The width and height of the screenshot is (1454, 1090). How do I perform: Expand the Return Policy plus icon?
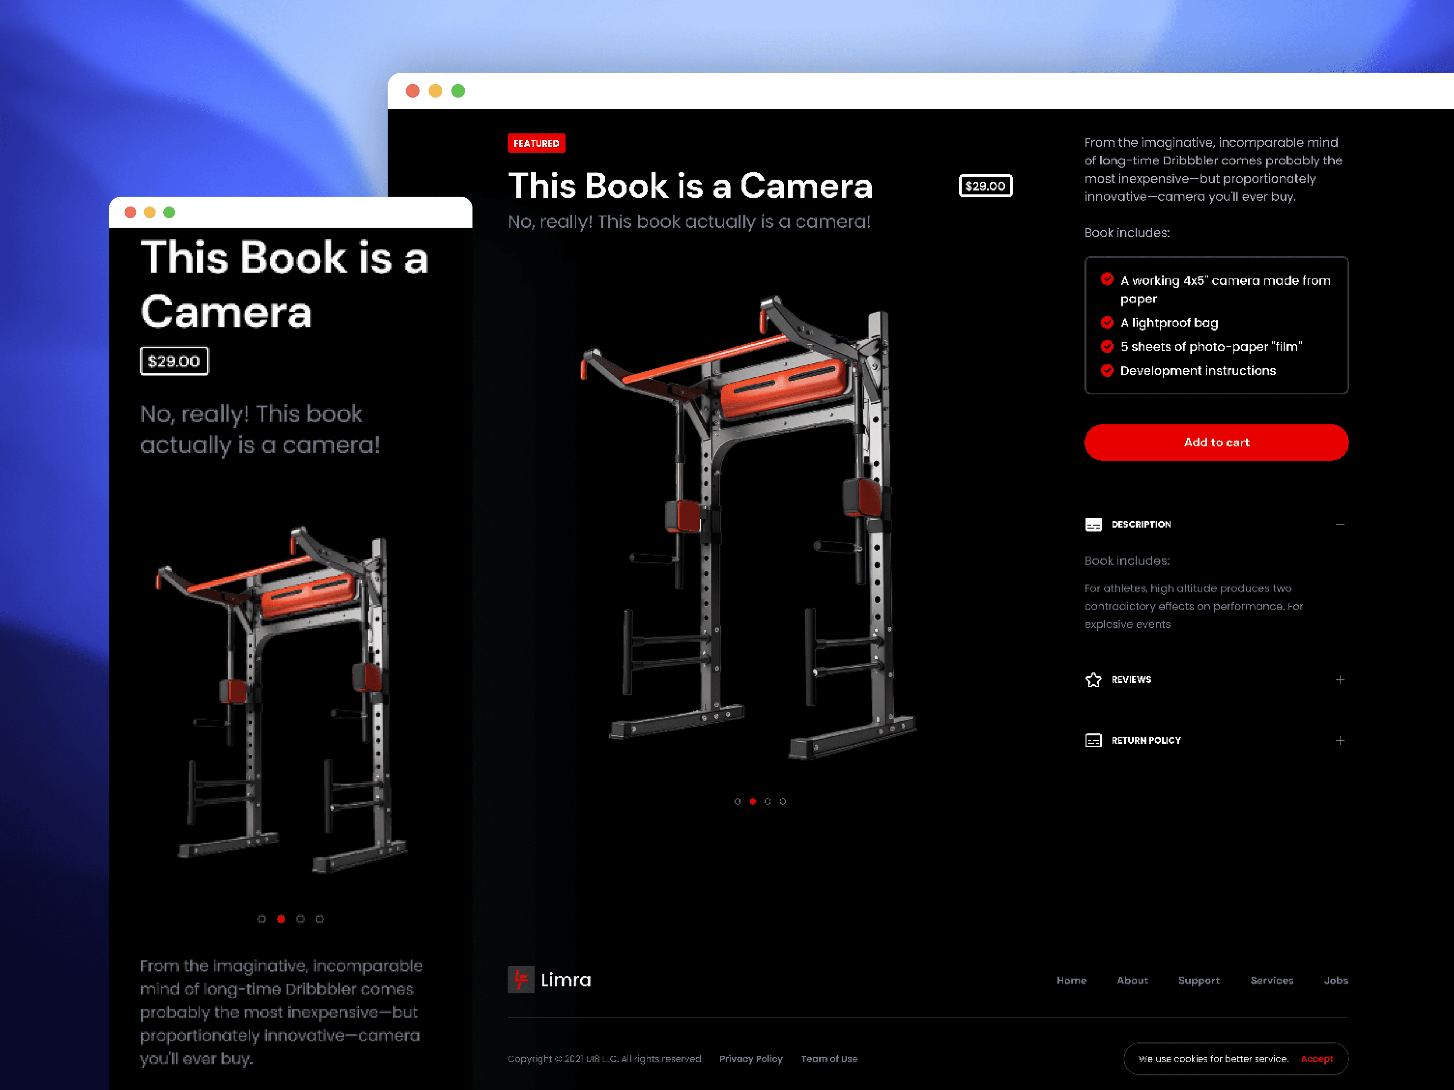click(1340, 741)
